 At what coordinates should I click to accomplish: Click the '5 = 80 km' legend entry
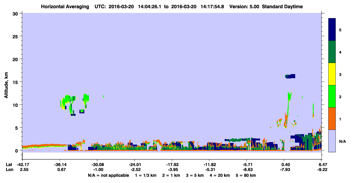click(246, 175)
